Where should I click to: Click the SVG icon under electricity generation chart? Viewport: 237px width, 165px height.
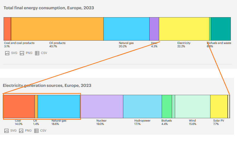[6, 131]
